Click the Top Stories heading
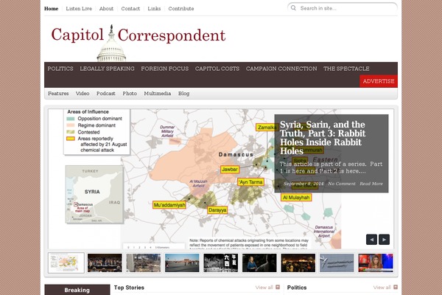 (129, 288)
